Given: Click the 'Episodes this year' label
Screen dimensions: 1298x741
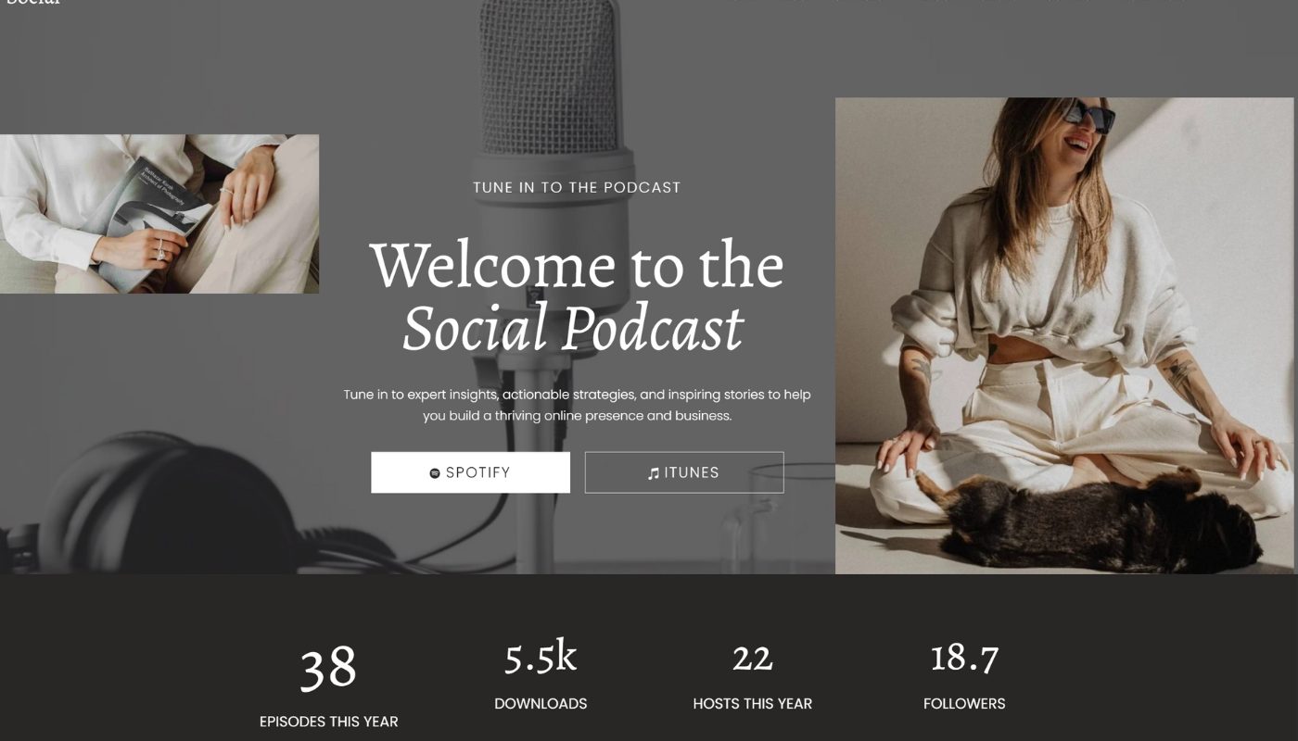Looking at the screenshot, I should tap(328, 722).
